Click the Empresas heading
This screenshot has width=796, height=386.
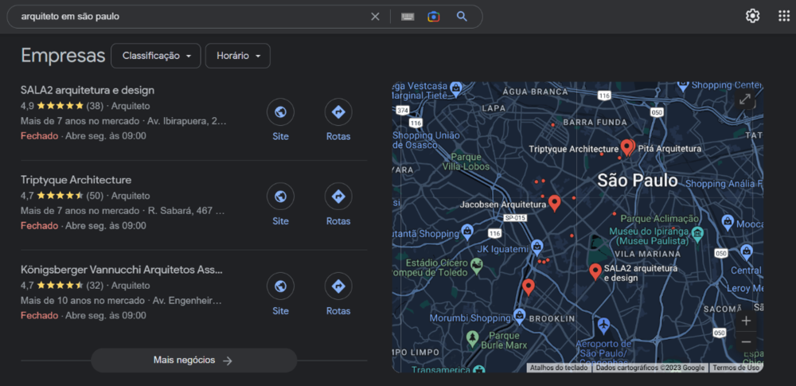(x=63, y=56)
